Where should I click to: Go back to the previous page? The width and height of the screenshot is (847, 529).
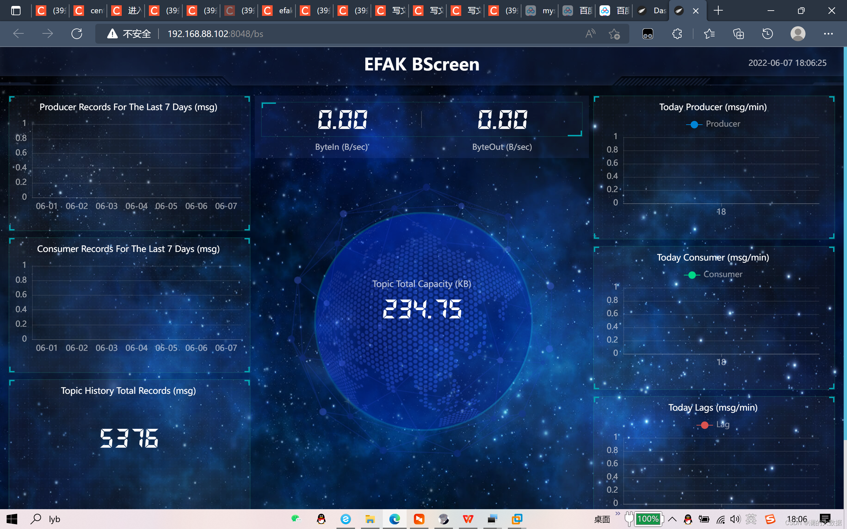pyautogui.click(x=18, y=34)
